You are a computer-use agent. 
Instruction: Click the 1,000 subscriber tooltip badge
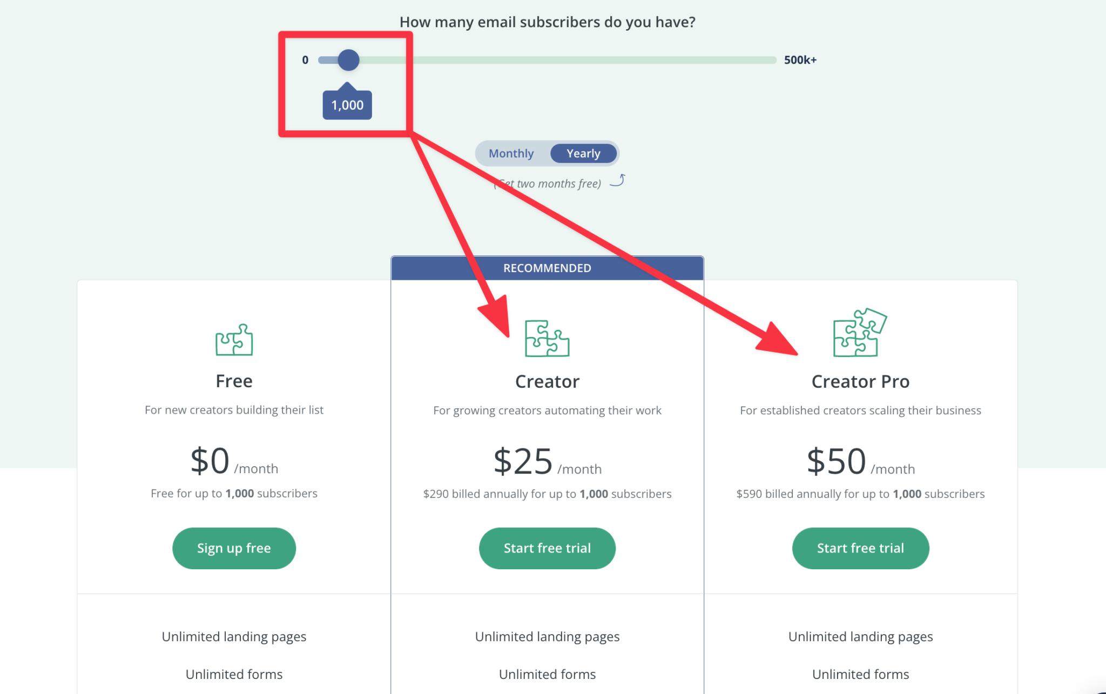[x=347, y=104]
